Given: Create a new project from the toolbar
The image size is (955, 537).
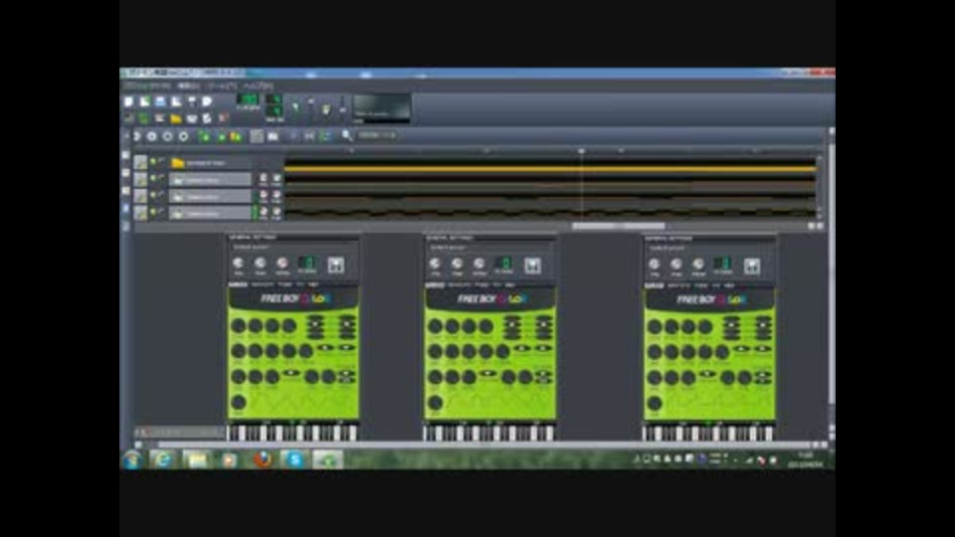Looking at the screenshot, I should (129, 101).
